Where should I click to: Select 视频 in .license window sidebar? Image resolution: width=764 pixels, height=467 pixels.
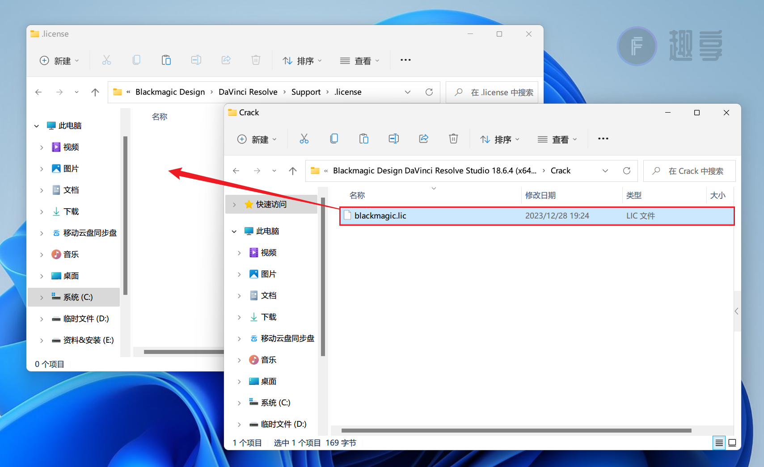pyautogui.click(x=71, y=147)
